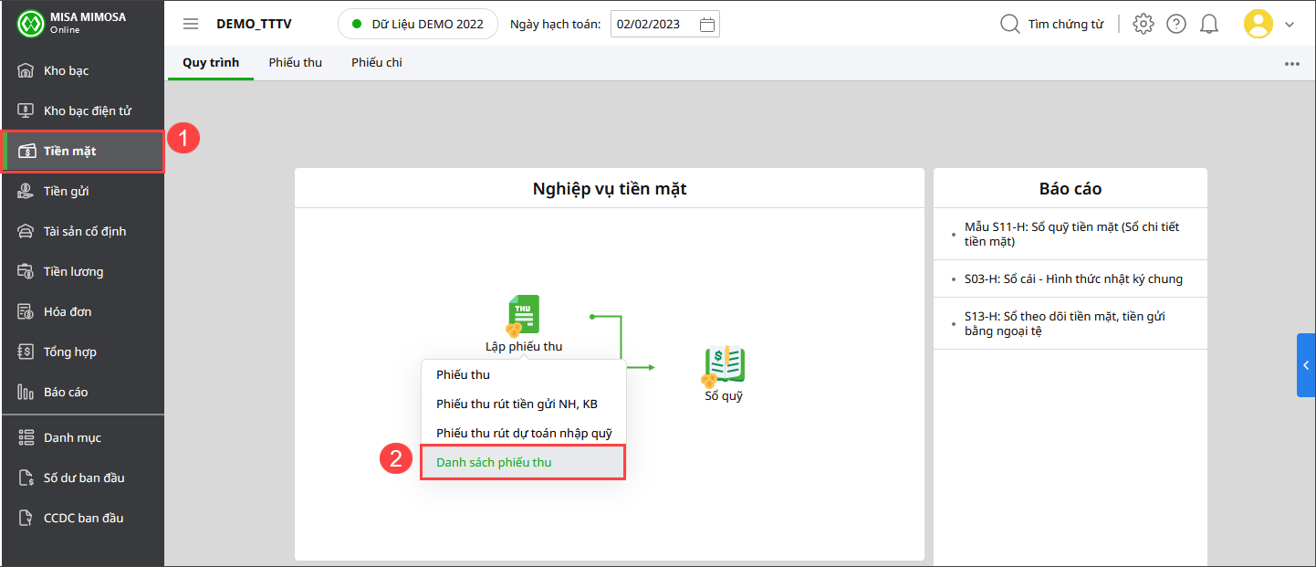This screenshot has width=1316, height=567.
Task: Open report S13-H Sổ theo dõi tiền mặt
Action: [x=1071, y=323]
